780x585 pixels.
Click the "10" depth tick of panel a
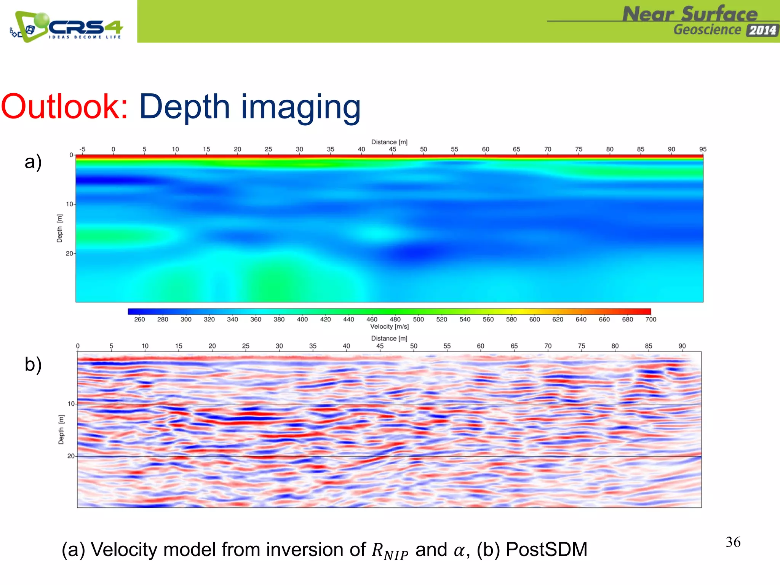pos(70,204)
